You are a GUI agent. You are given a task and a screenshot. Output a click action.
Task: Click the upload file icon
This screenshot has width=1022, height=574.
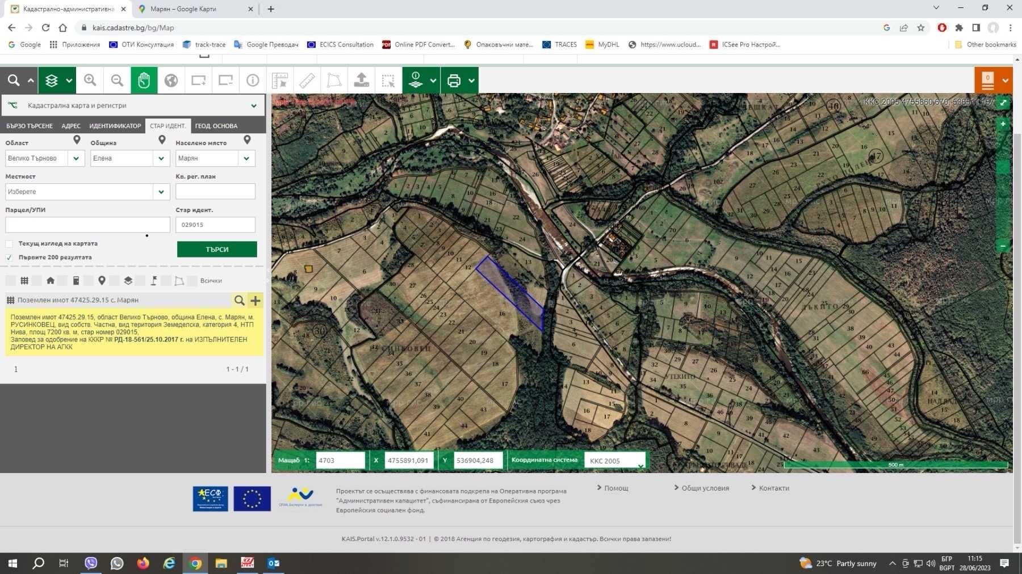(362, 81)
